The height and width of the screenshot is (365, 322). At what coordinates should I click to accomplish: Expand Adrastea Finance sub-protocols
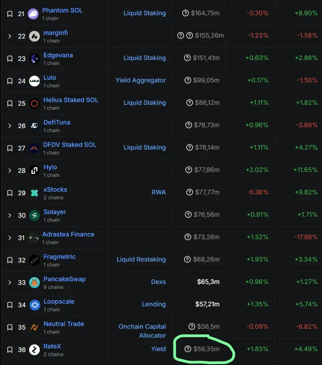[x=9, y=238]
